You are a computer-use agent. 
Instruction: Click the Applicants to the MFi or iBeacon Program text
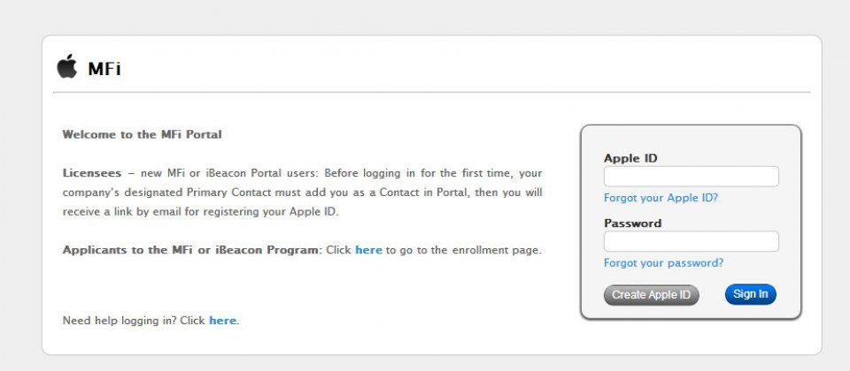click(x=192, y=250)
